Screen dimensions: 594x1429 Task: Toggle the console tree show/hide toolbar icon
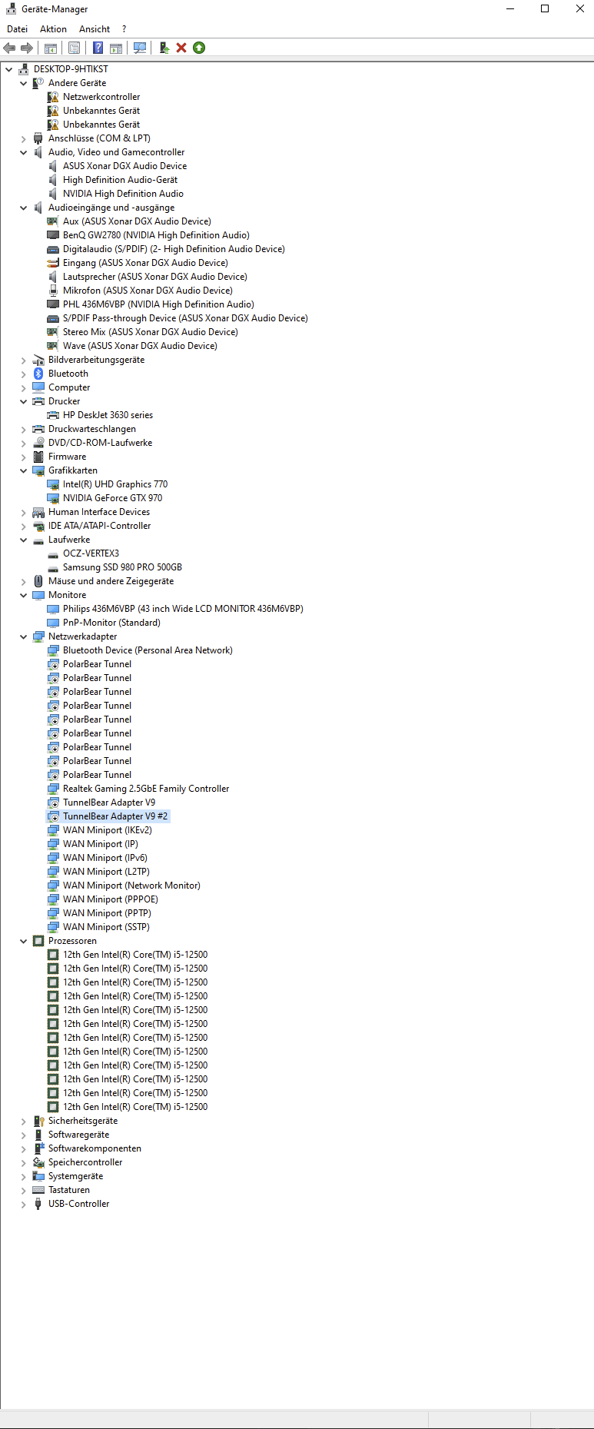[x=51, y=48]
